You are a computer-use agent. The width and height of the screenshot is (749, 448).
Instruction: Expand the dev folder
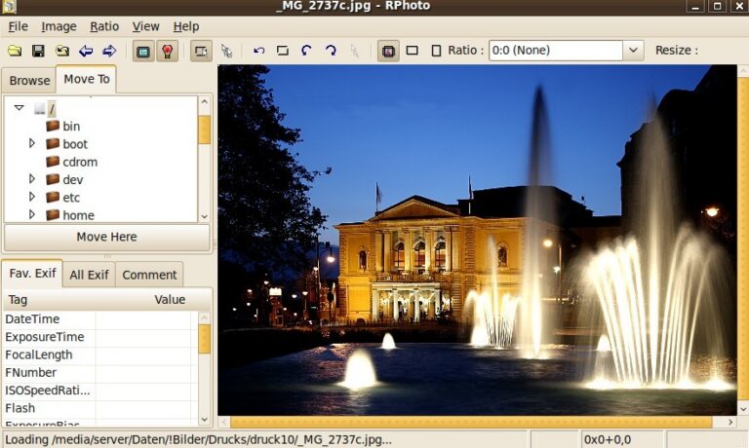click(x=32, y=179)
